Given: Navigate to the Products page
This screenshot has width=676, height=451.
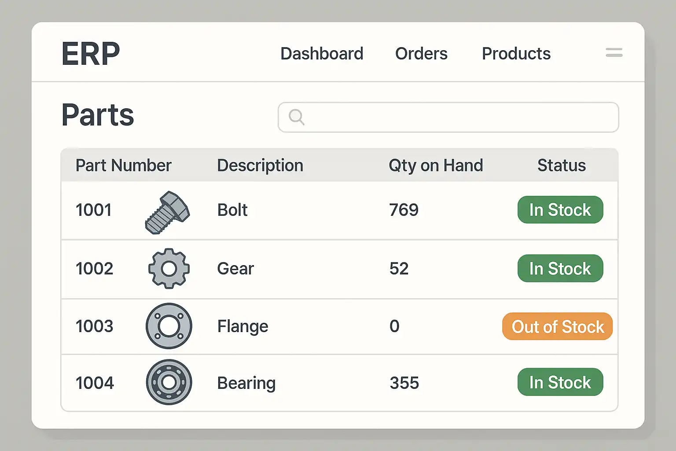Looking at the screenshot, I should click(x=516, y=54).
